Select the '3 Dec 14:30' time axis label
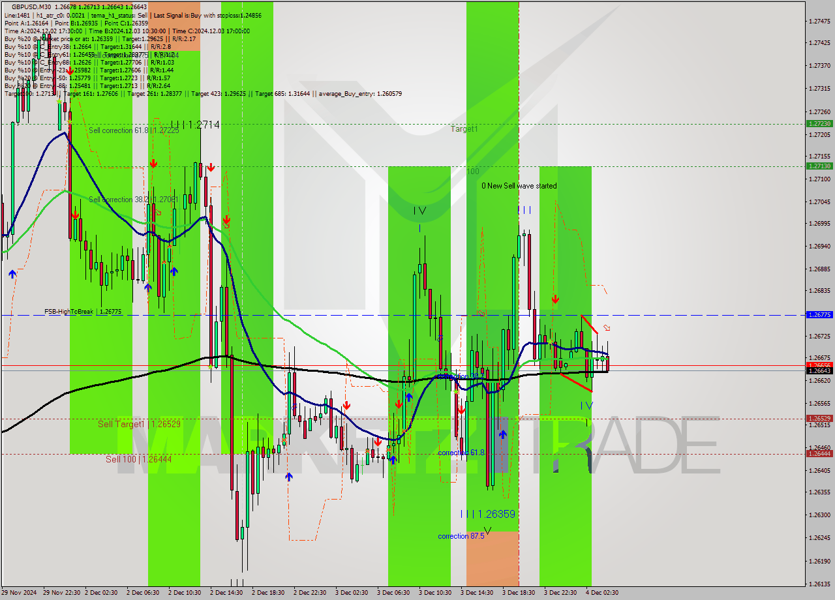The width and height of the screenshot is (835, 600). [477, 593]
